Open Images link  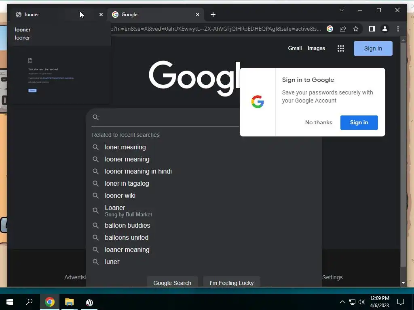(x=316, y=48)
